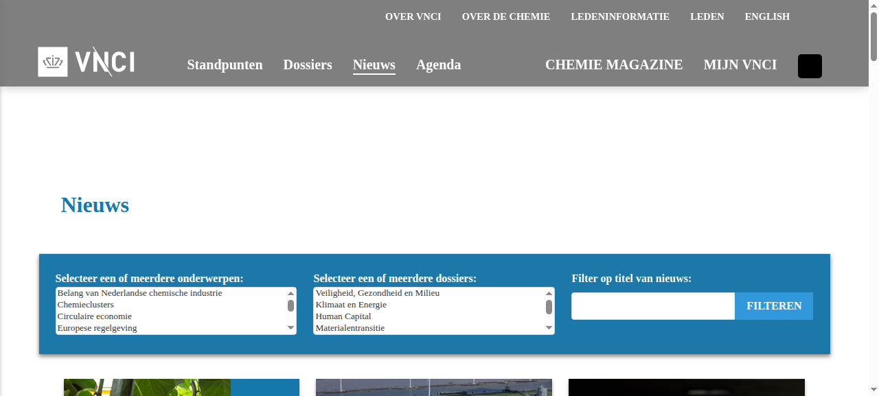This screenshot has height=396, width=879.
Task: Switch to ENGLISH language link
Action: point(767,16)
